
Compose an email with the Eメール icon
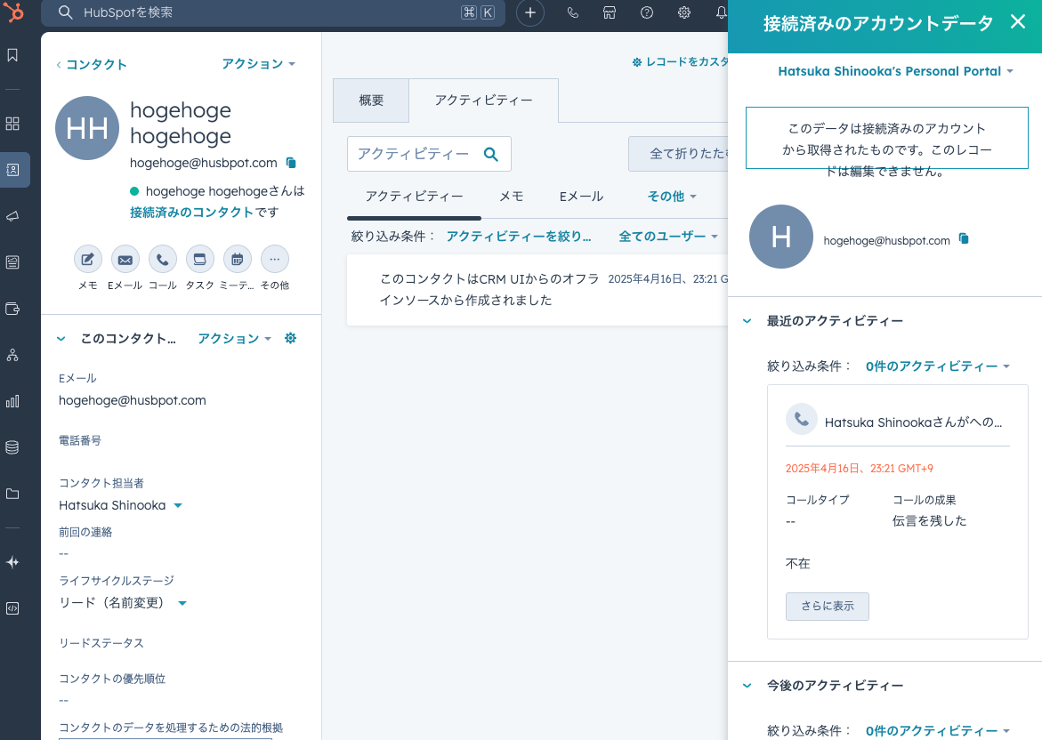125,259
